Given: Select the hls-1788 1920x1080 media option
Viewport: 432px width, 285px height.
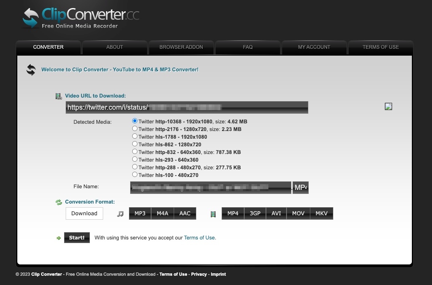Looking at the screenshot, I should click(135, 136).
